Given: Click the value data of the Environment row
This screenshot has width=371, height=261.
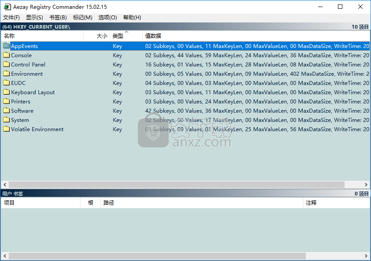Looking at the screenshot, I should 257,74.
